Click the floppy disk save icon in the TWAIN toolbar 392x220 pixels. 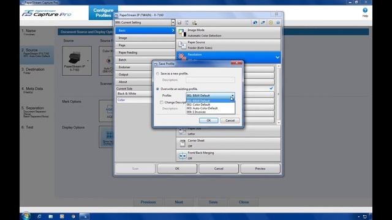179,23
